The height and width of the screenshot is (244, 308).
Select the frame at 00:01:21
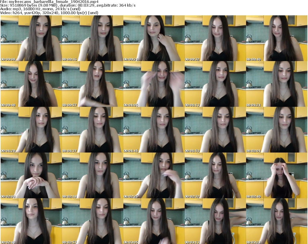(277, 84)
